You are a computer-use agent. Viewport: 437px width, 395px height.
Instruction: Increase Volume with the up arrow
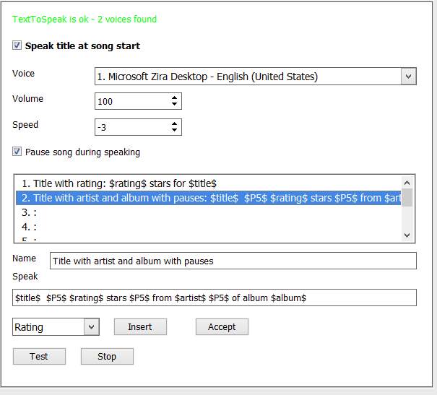tap(175, 97)
